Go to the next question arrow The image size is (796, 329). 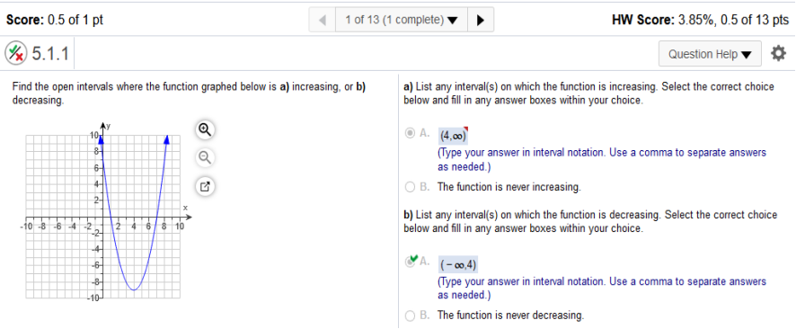[481, 20]
